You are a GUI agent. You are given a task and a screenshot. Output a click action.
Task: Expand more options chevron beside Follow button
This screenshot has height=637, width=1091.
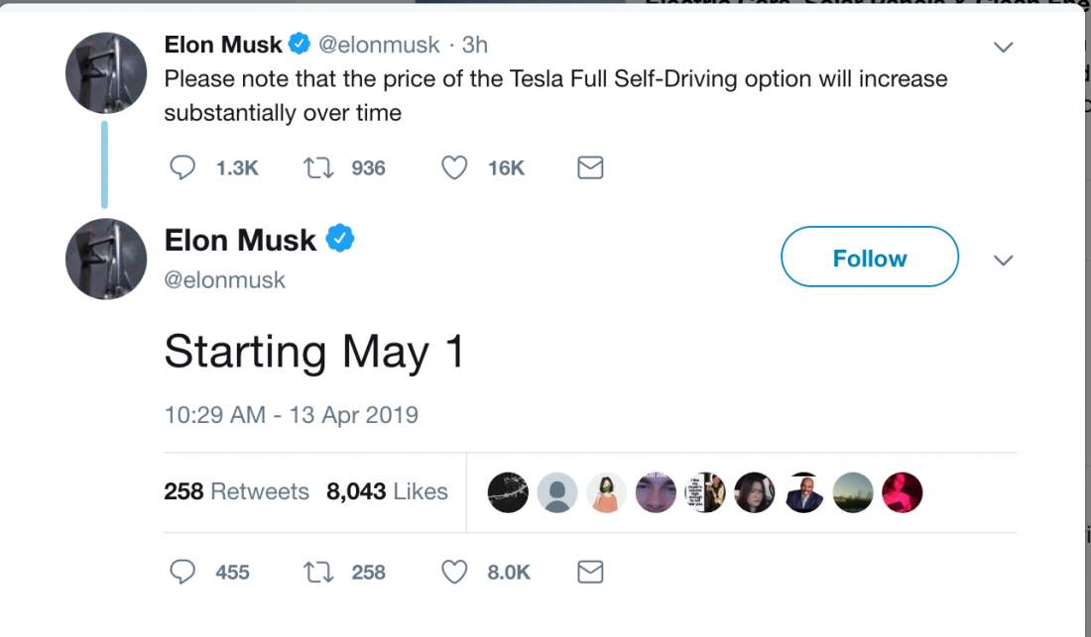pos(1004,261)
